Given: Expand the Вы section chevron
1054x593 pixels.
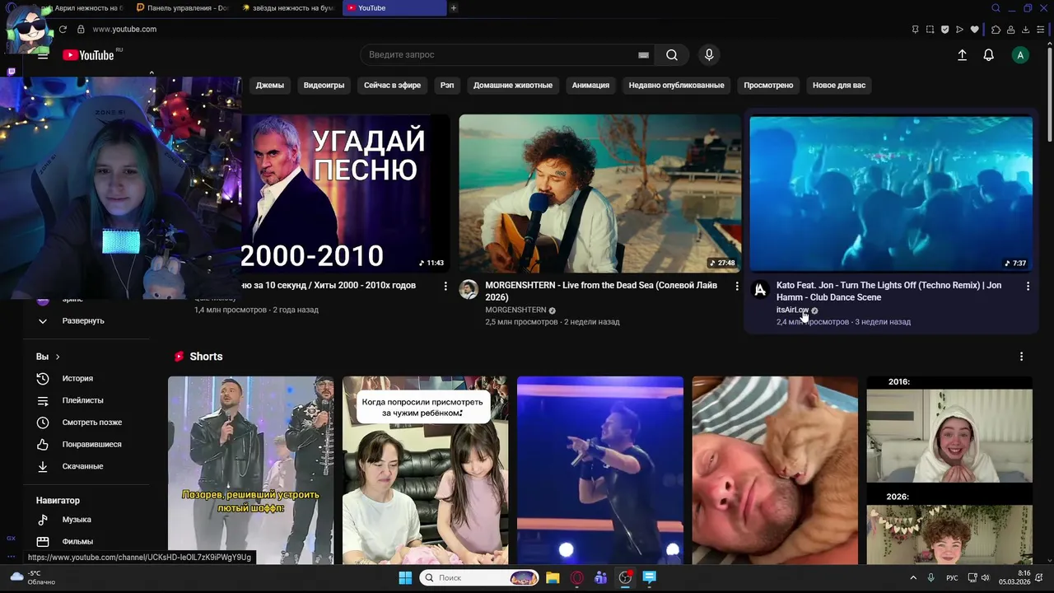Looking at the screenshot, I should [58, 357].
